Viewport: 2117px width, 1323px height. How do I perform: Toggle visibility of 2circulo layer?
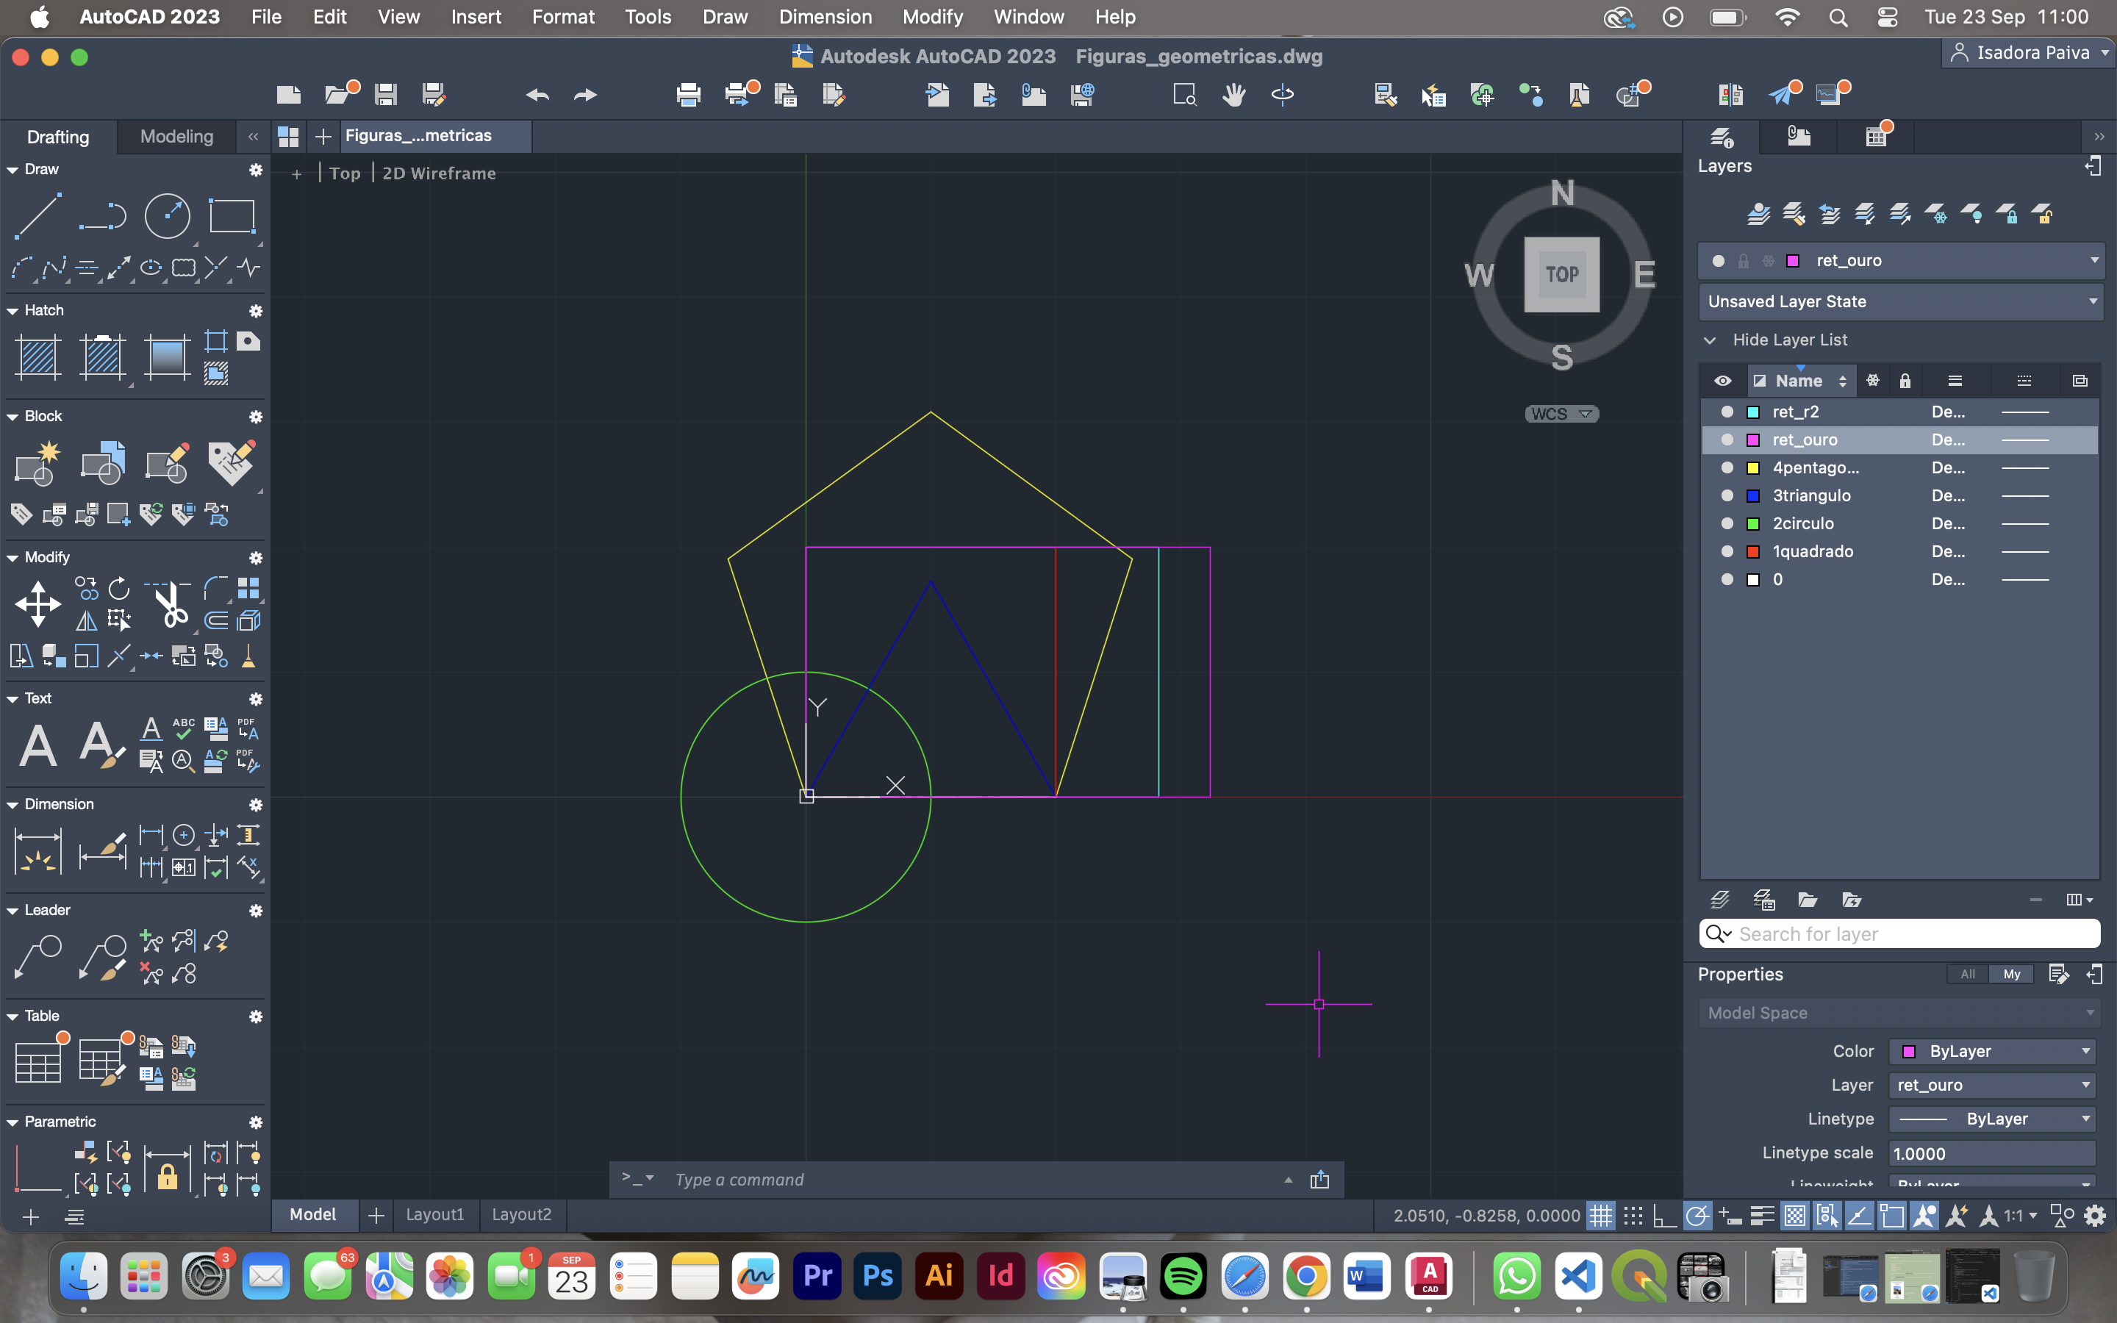click(x=1727, y=523)
